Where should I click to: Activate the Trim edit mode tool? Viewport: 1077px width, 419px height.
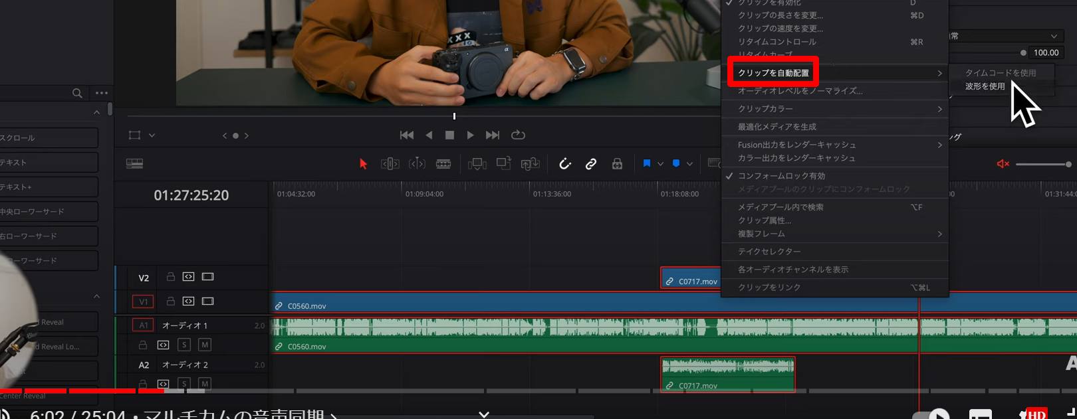click(x=390, y=164)
